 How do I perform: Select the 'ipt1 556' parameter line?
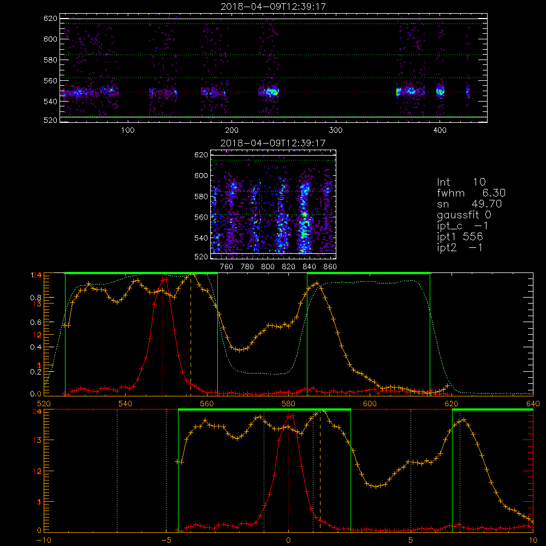460,237
